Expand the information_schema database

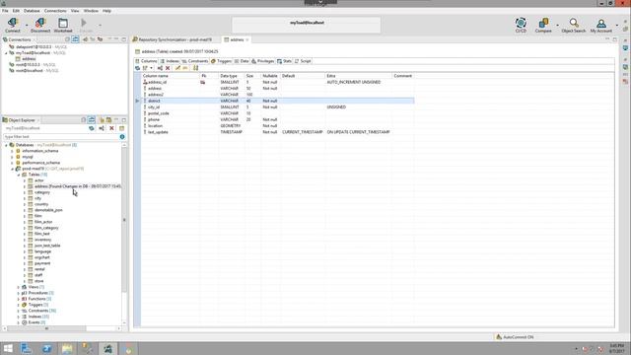click(x=12, y=151)
